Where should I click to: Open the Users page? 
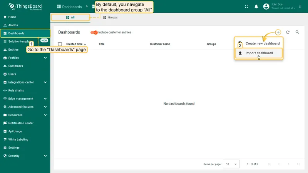click(x=25, y=74)
